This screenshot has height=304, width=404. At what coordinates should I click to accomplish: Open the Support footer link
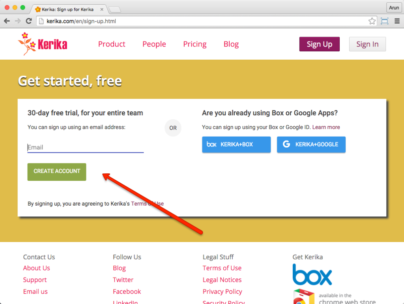pos(35,280)
